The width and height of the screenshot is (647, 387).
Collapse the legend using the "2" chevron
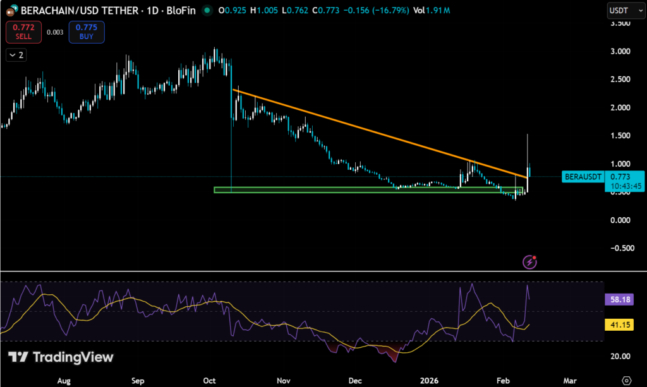16,55
